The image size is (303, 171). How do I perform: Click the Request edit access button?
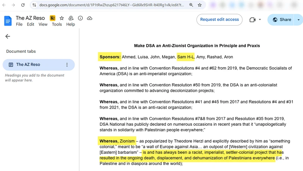coord(219,20)
